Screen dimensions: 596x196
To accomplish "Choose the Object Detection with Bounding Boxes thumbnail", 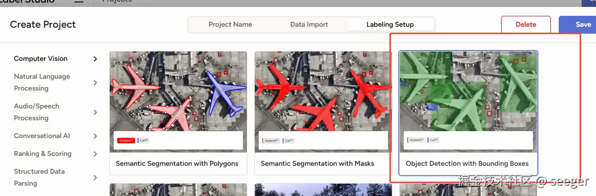I will (468, 101).
